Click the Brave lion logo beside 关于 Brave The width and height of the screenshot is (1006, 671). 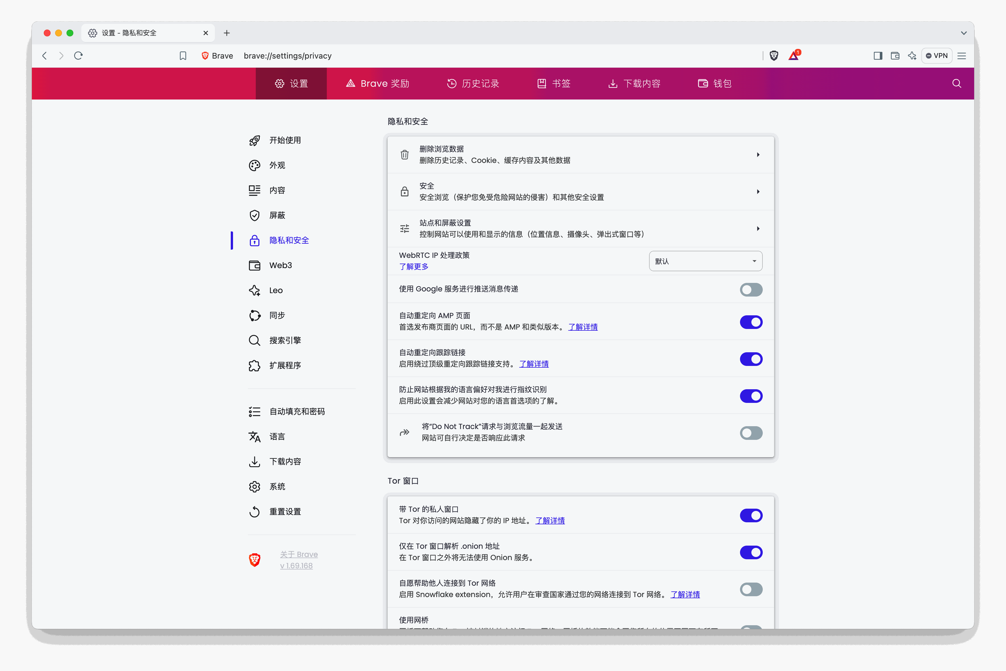click(255, 560)
